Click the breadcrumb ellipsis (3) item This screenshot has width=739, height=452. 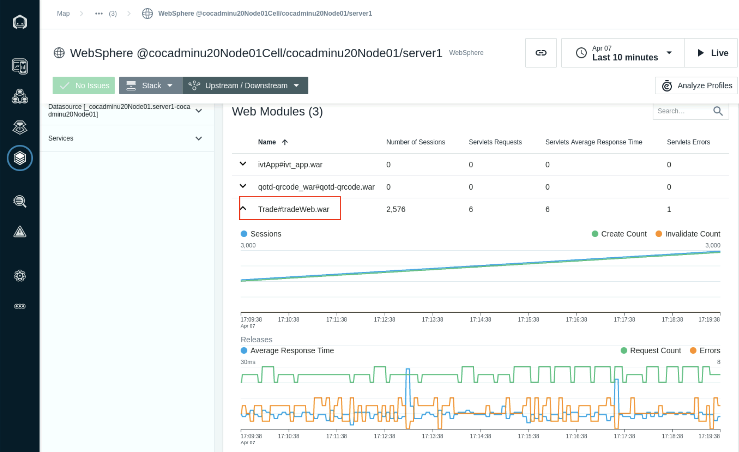tap(106, 14)
